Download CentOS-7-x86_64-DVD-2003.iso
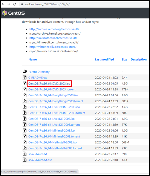Viewport: 150px width, 176px height. point(49,84)
